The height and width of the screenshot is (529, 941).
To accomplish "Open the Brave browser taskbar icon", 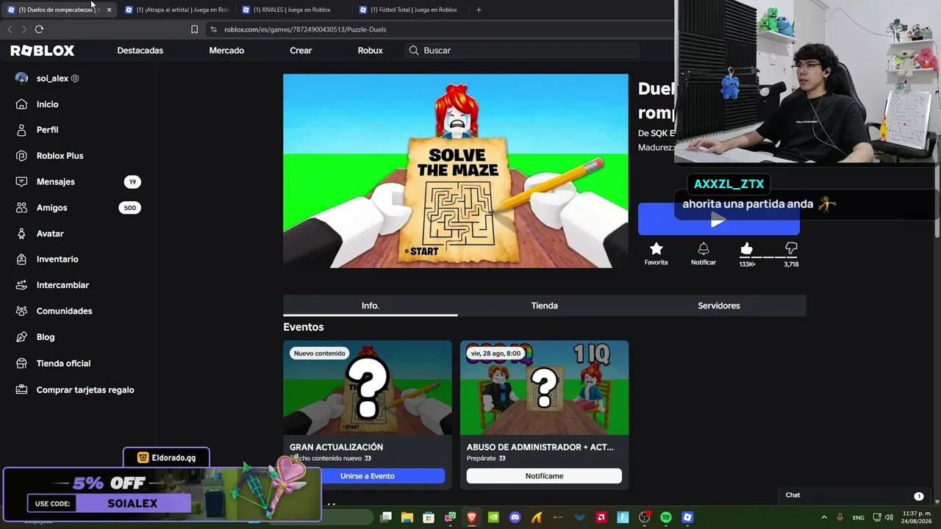I will (x=472, y=517).
